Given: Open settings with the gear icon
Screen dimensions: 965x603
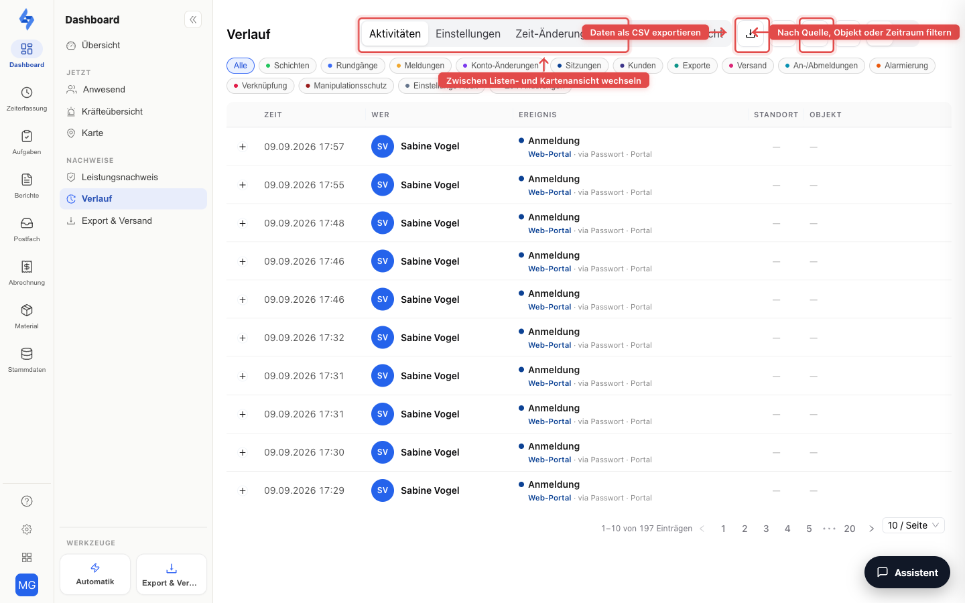Looking at the screenshot, I should click(x=27, y=529).
